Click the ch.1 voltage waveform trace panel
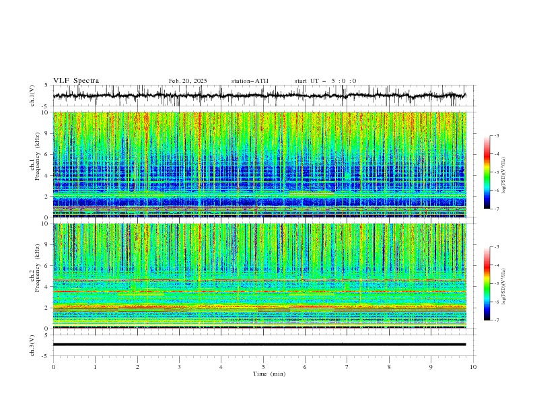Image resolution: width=533 pixels, height=412 pixels. 259,96
